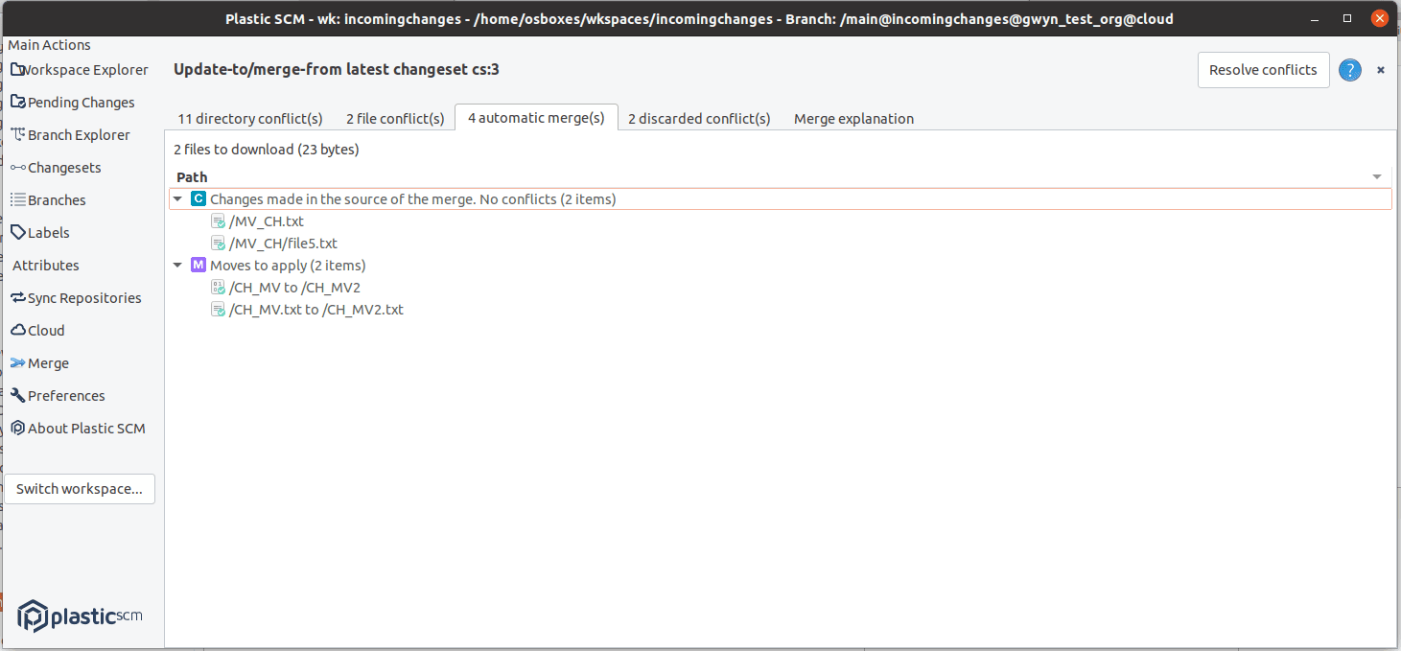Open Sync Repositories view
Screen dimensions: 1401x651
point(84,298)
